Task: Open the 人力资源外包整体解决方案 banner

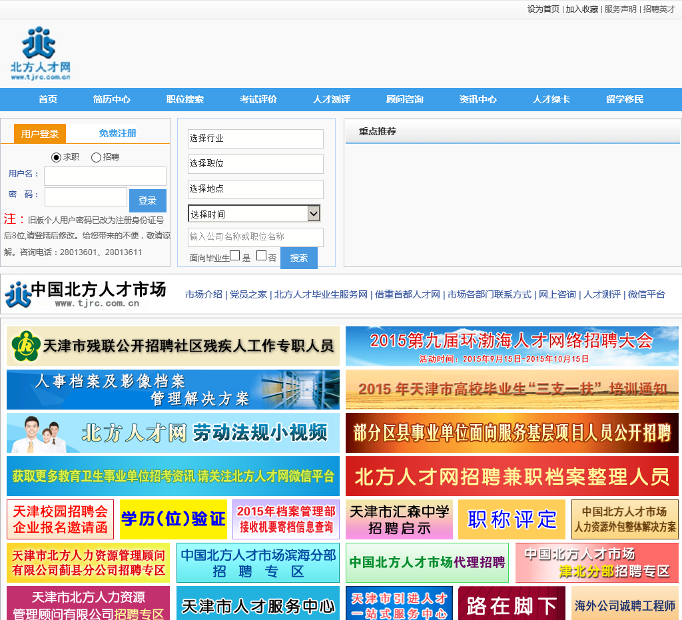Action: (625, 519)
